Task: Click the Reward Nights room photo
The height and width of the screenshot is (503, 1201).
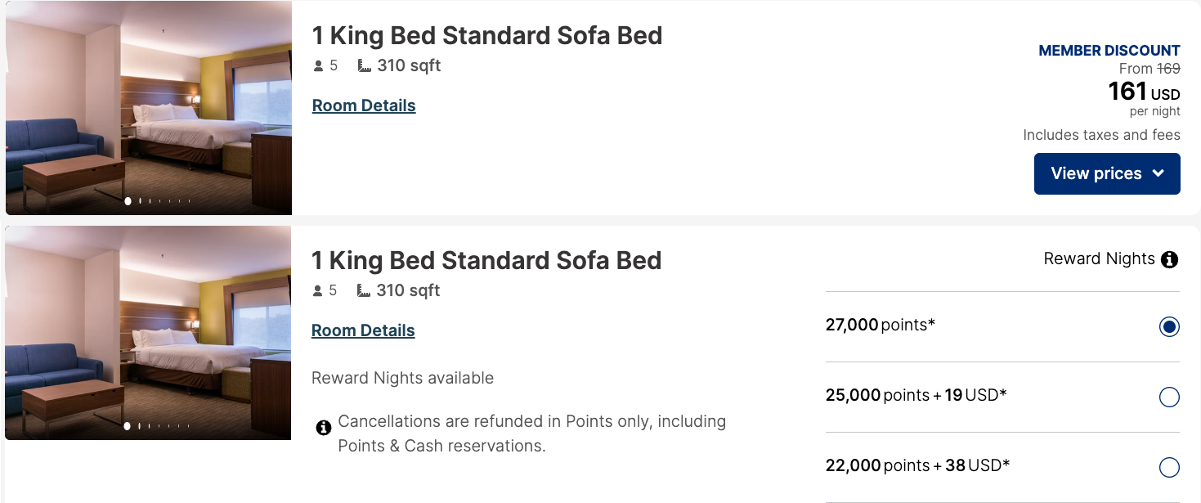Action: click(x=149, y=331)
